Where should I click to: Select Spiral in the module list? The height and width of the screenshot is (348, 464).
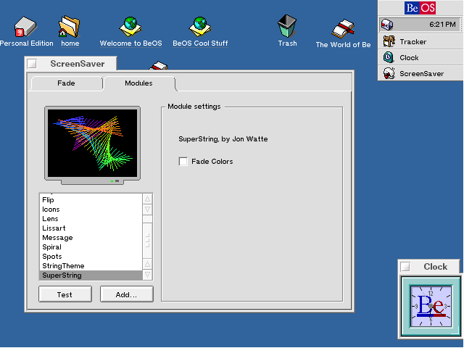[91, 247]
